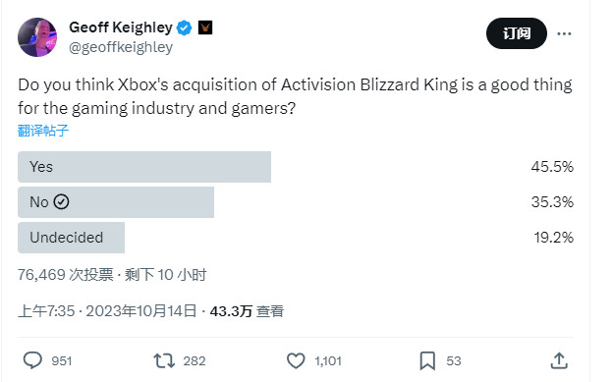Click the black affiliate badge next to the name
Image resolution: width=613 pixels, height=382 pixels.
pos(205,27)
